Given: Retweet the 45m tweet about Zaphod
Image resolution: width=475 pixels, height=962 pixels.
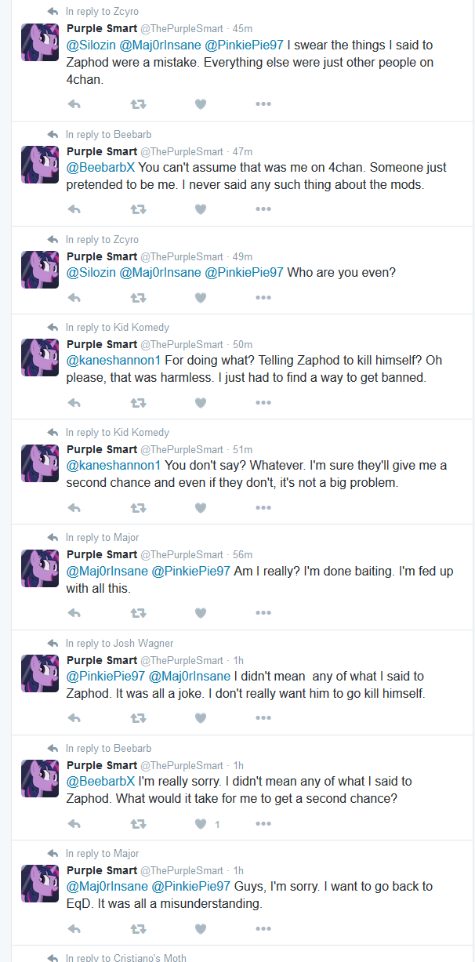Looking at the screenshot, I should pyautogui.click(x=138, y=104).
